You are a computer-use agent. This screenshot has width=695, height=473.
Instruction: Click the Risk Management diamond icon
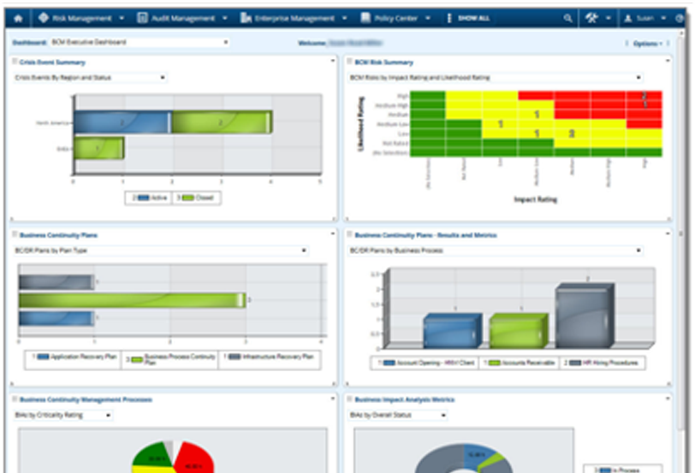(x=44, y=18)
